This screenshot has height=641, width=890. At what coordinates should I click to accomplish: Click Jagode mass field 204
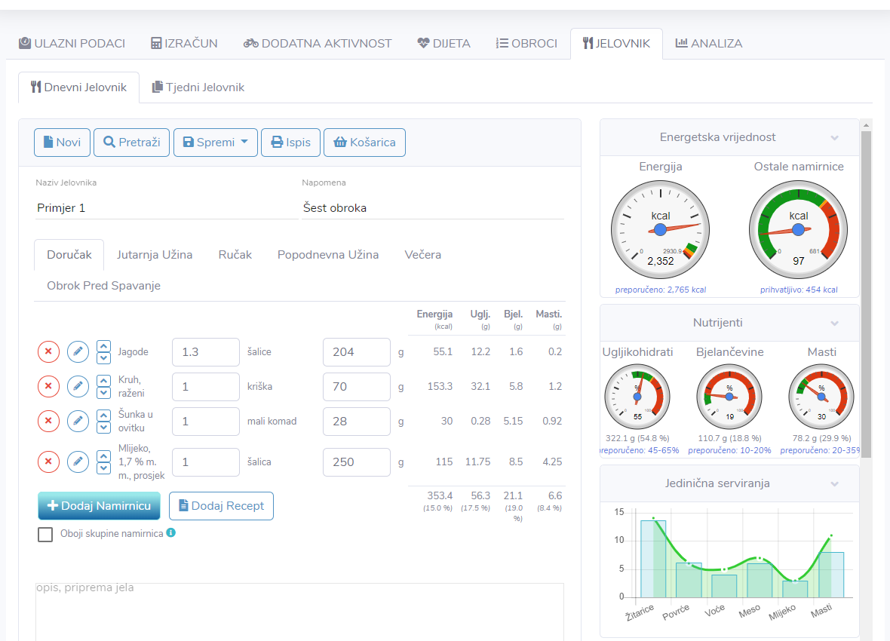pos(357,352)
